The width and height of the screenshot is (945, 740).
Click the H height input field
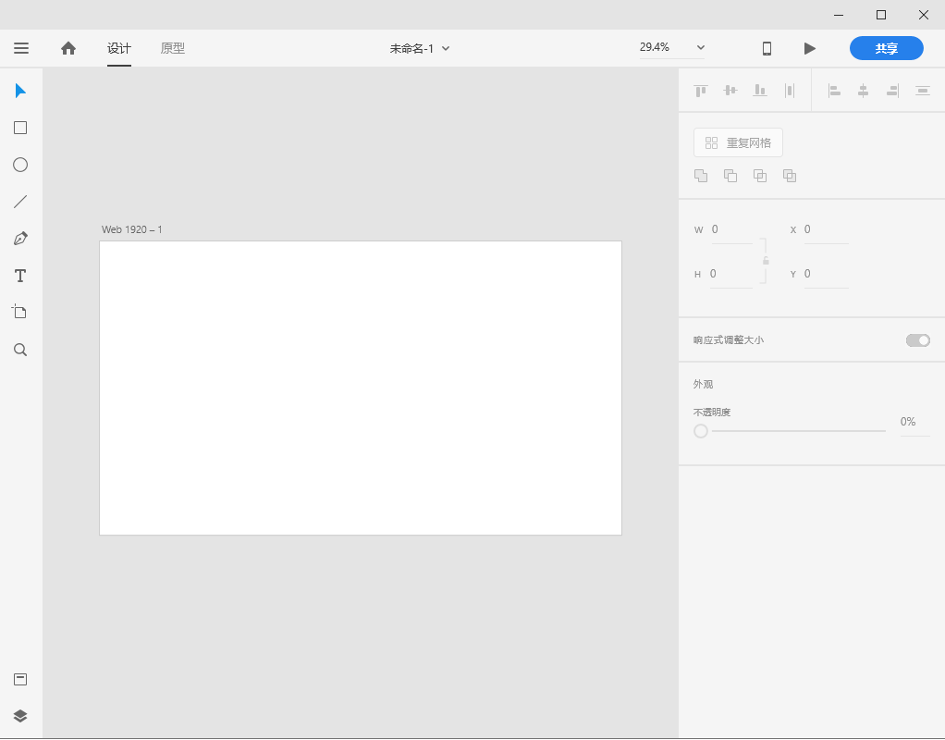pos(730,275)
